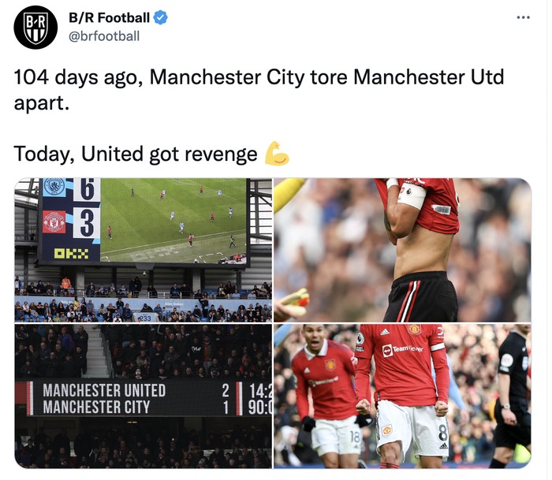Open the @brfootball handle link
Viewport: 552px width, 480px height.
coord(104,36)
